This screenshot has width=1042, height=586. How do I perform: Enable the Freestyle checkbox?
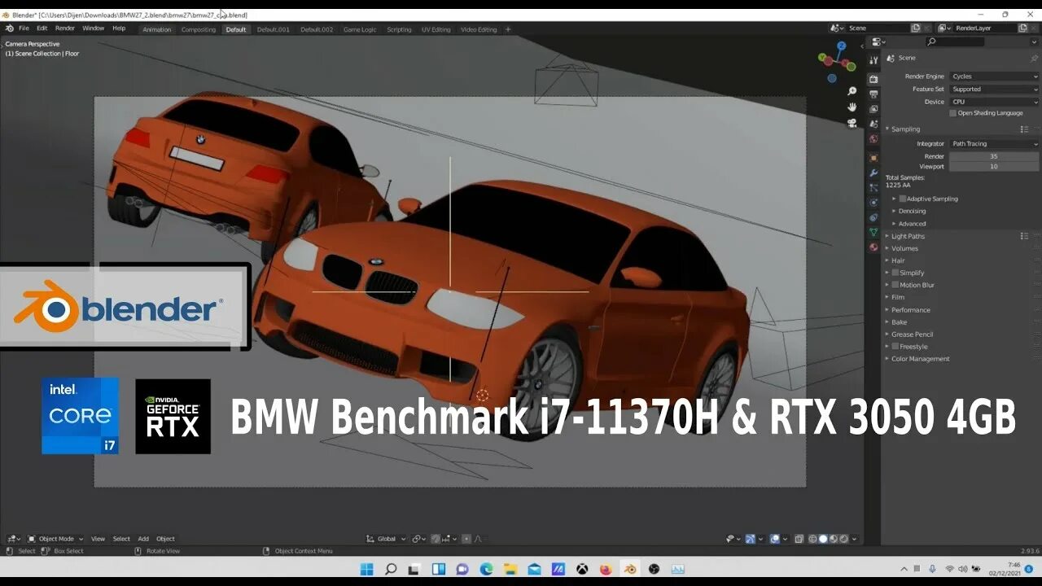[895, 347]
